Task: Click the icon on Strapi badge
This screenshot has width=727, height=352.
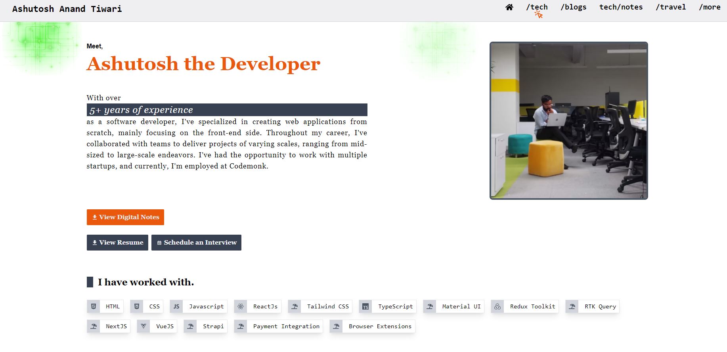Action: tap(190, 326)
